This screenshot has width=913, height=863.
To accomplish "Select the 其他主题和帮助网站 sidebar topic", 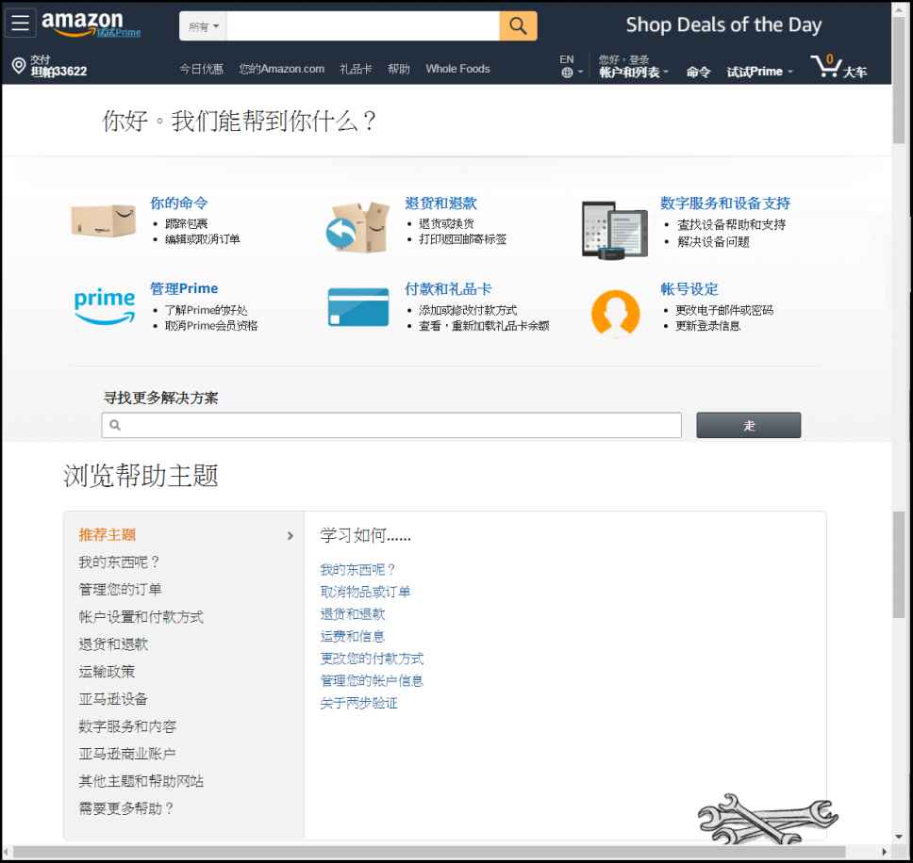I will pos(141,780).
